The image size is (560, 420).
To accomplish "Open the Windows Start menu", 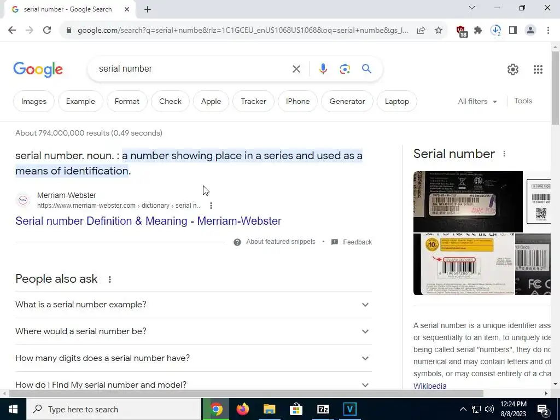I will (x=13, y=409).
